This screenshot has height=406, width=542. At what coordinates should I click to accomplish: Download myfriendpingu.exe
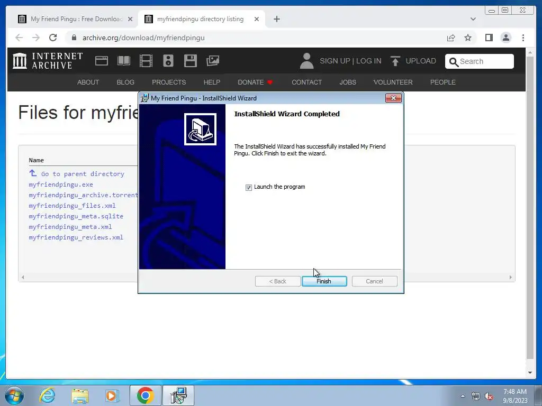tap(61, 184)
